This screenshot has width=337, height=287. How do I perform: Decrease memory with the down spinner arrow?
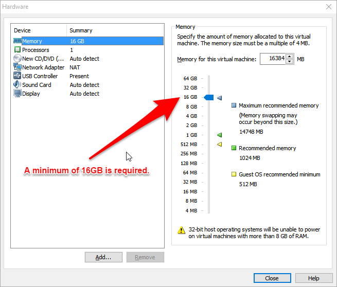289,62
